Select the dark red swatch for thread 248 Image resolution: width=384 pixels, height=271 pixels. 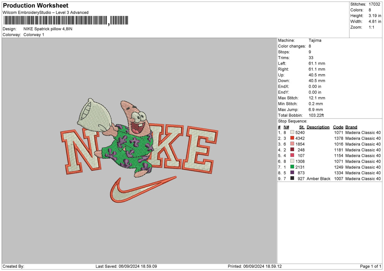click(x=292, y=150)
